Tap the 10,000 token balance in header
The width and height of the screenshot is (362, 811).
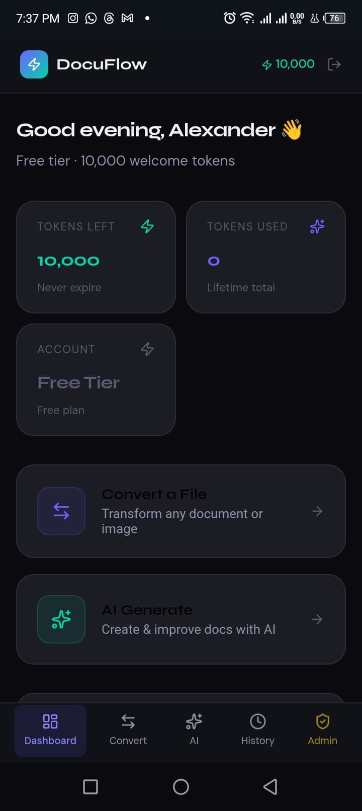(x=289, y=64)
